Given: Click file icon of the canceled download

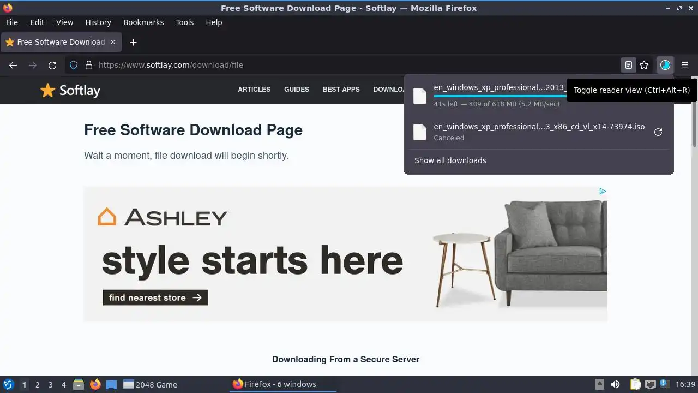Looking at the screenshot, I should point(420,132).
